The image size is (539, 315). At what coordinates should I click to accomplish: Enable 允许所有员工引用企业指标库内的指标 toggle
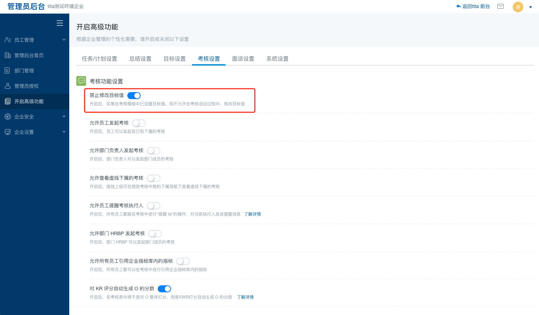(x=183, y=261)
